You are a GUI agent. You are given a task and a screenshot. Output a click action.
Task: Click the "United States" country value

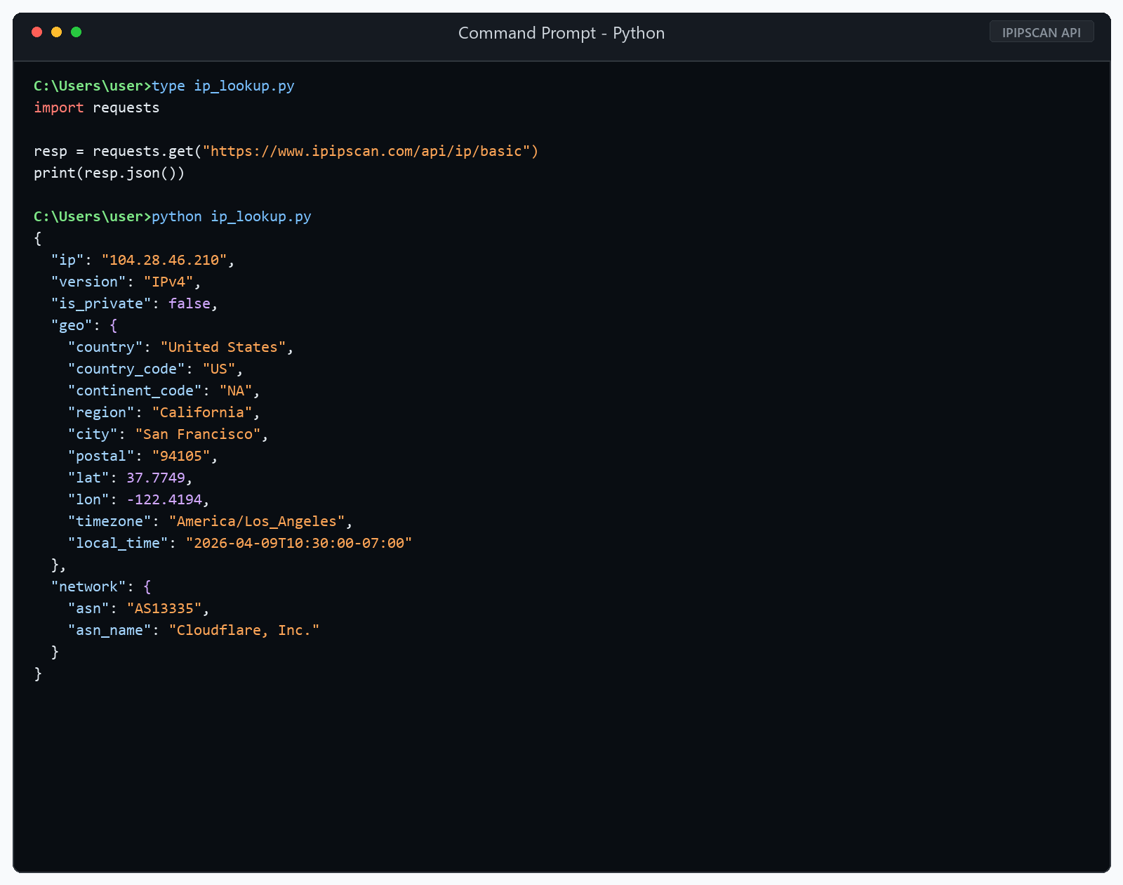(223, 347)
